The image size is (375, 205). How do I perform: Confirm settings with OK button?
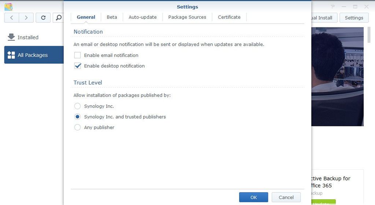[253, 197]
